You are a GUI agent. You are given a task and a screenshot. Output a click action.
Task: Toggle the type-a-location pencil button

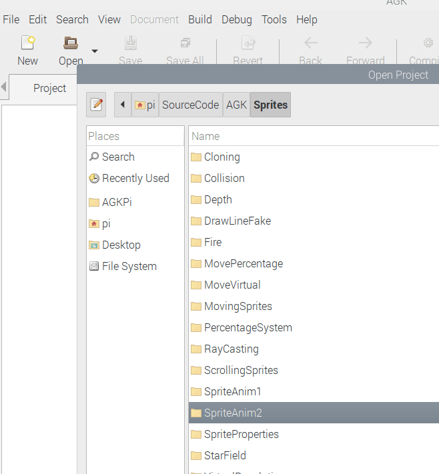[x=97, y=105]
